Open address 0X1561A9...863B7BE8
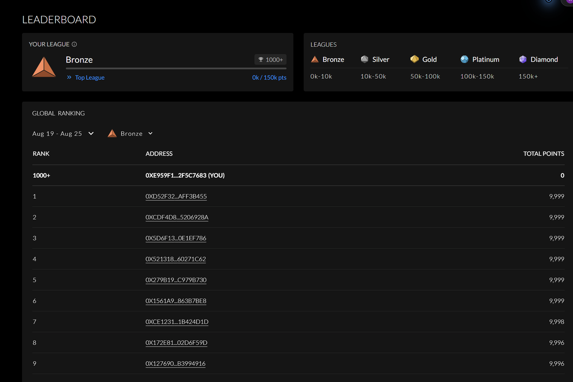Viewport: 573px width, 382px height. pyautogui.click(x=176, y=301)
